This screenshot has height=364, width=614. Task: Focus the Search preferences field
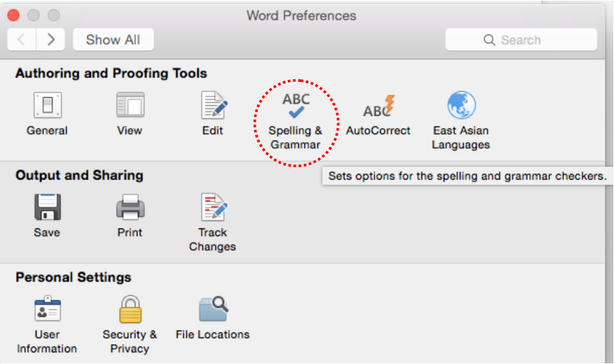click(521, 40)
